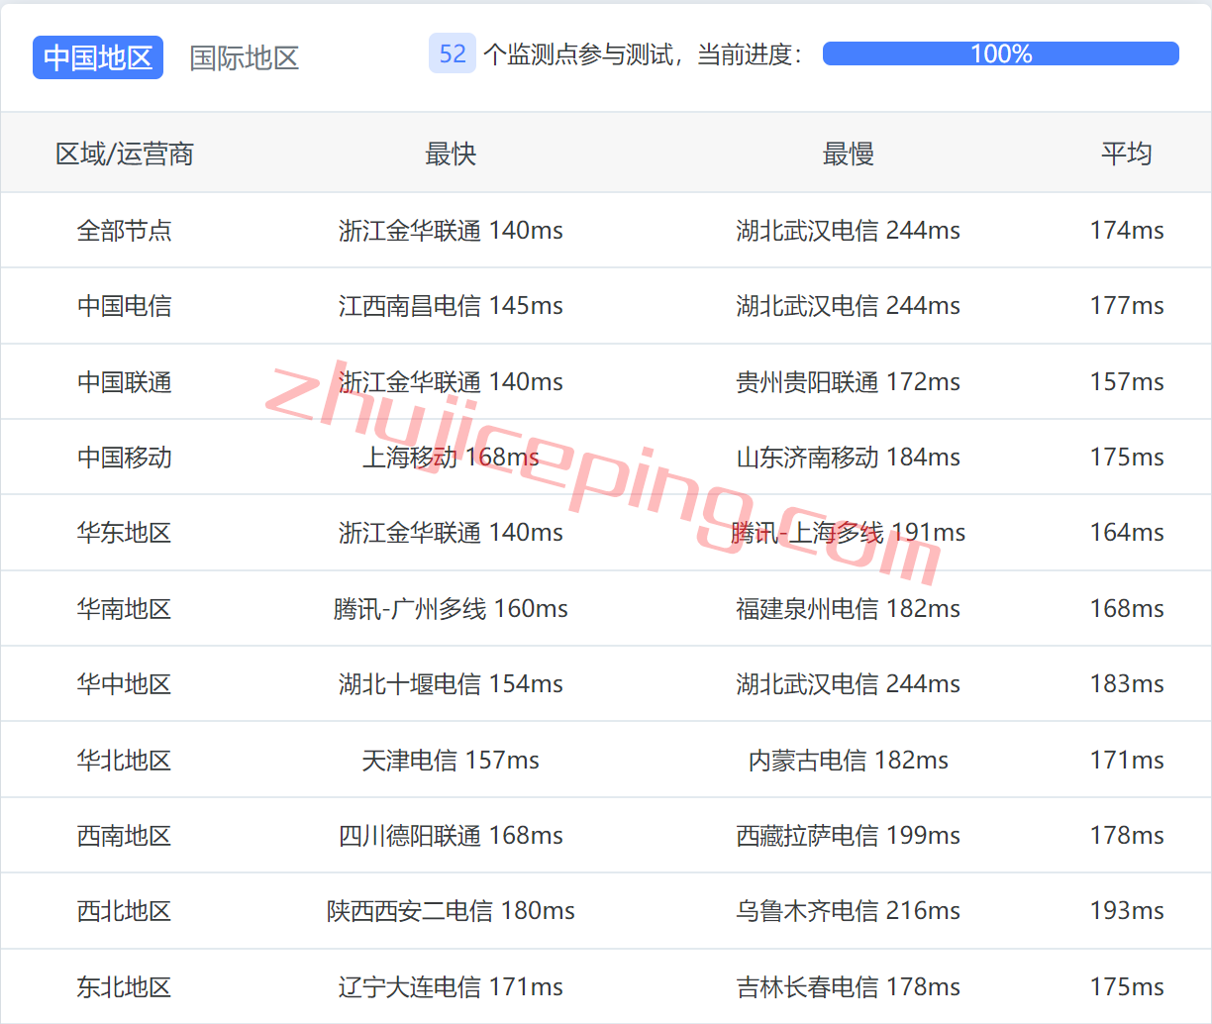Click 辽宁大连电信 171ms cell
Viewport: 1212px width, 1024px height.
pos(451,986)
